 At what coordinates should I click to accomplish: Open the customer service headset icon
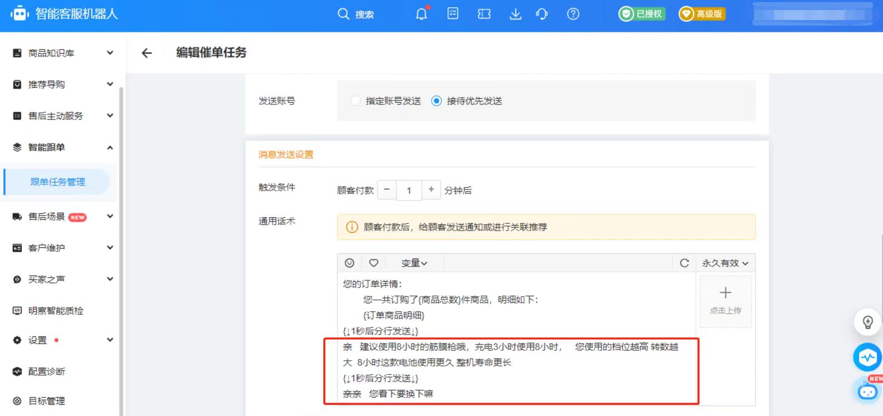click(x=542, y=14)
